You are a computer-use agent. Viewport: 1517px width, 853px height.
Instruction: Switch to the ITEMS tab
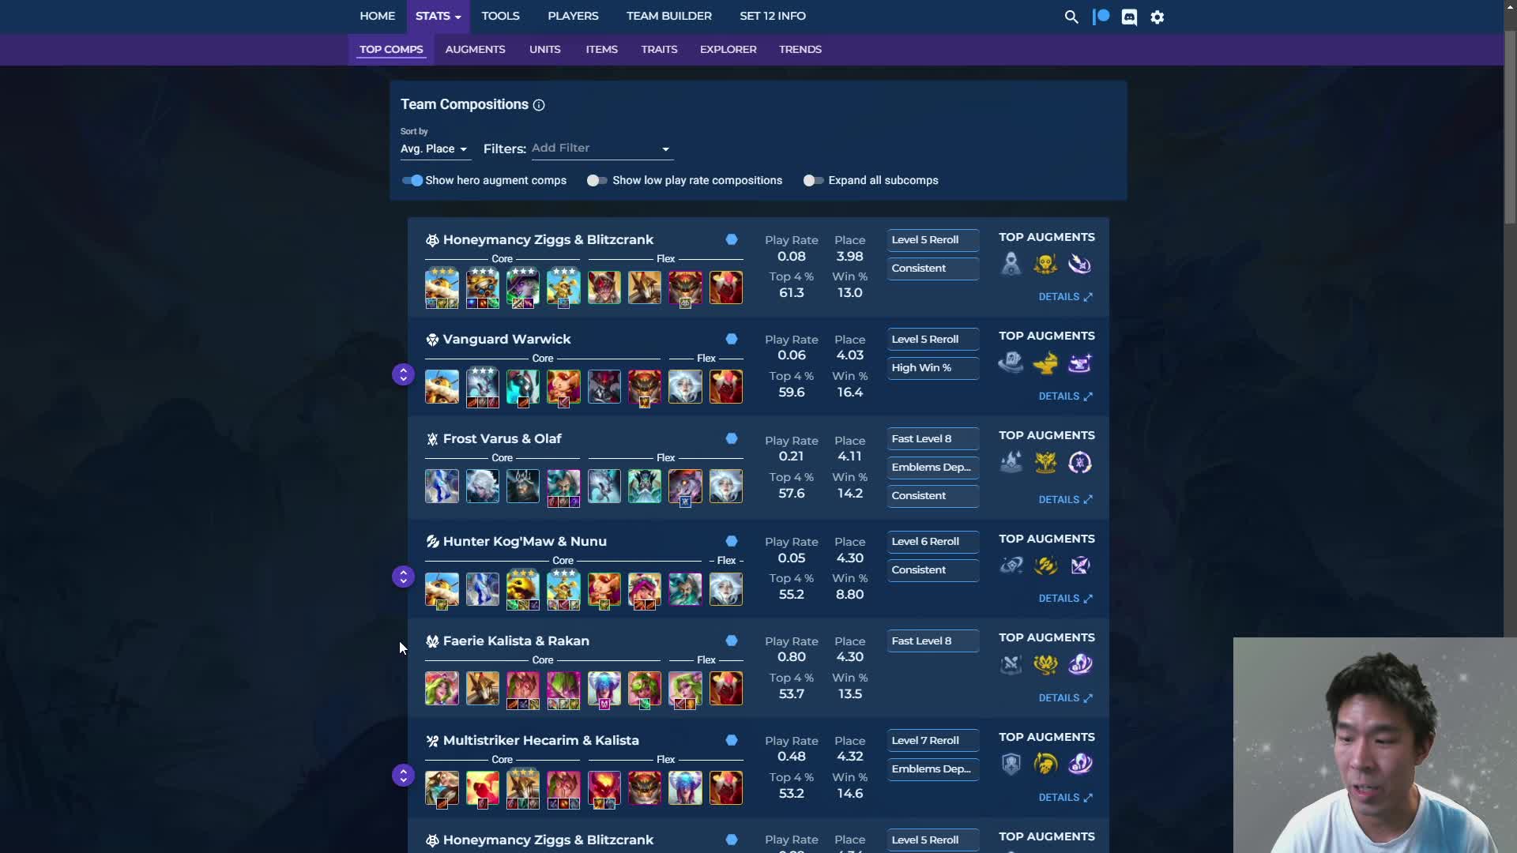pos(601,49)
